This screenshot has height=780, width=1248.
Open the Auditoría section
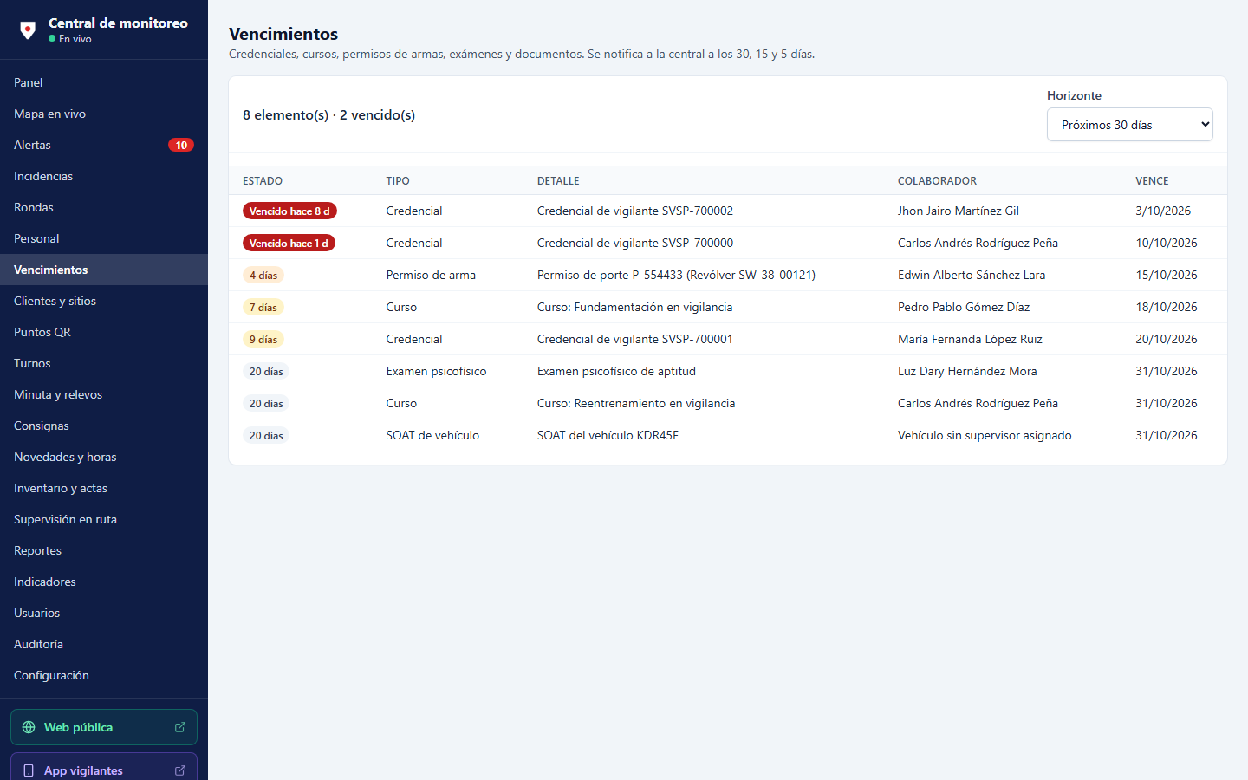tap(104, 644)
